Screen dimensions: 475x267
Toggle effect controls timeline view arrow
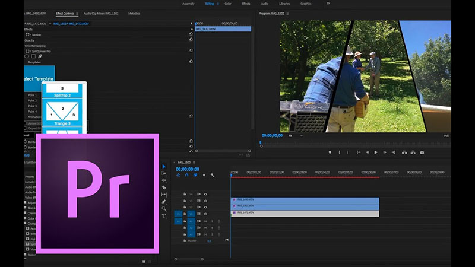[x=191, y=23]
